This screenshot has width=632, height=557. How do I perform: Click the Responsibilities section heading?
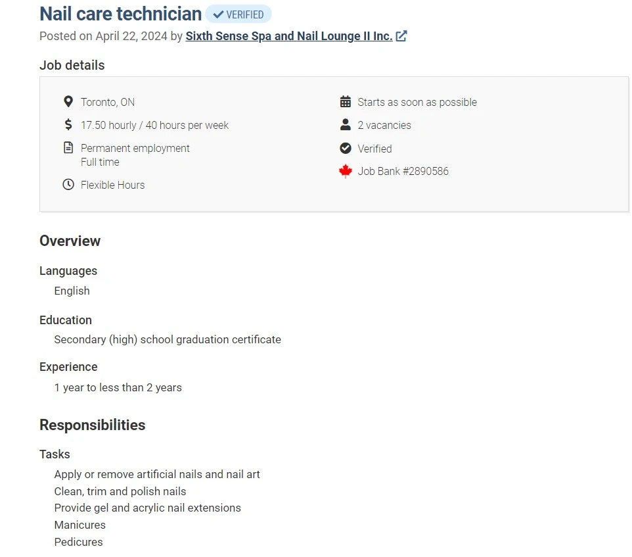pos(92,425)
